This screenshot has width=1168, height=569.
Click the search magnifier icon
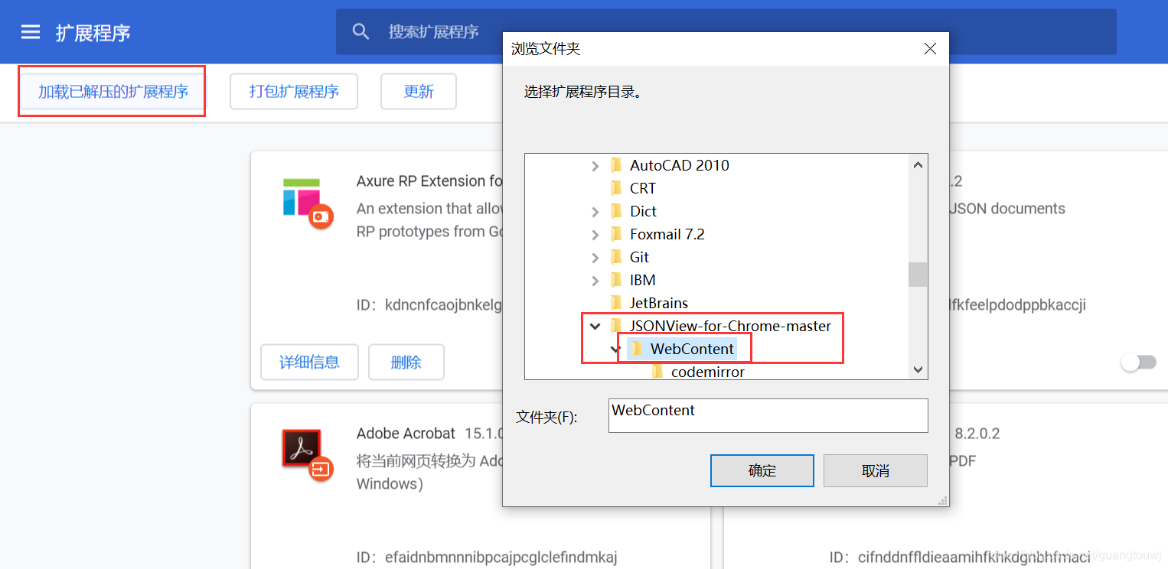click(361, 31)
